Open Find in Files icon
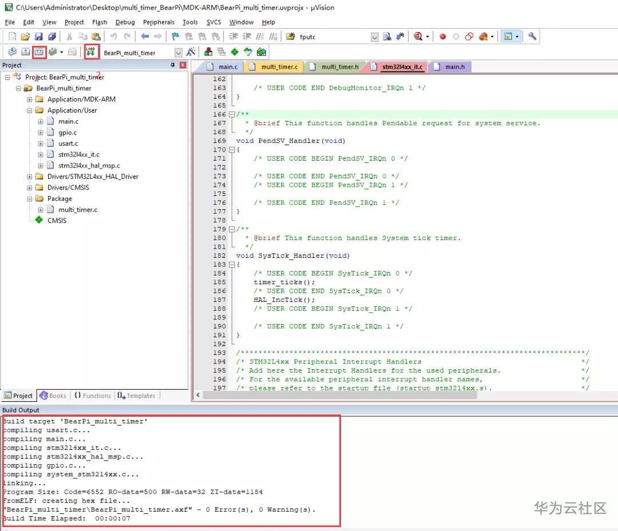 click(291, 37)
